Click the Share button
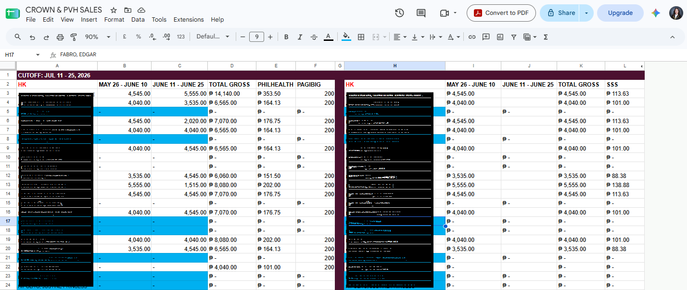Image resolution: width=687 pixels, height=290 pixels. coord(560,13)
